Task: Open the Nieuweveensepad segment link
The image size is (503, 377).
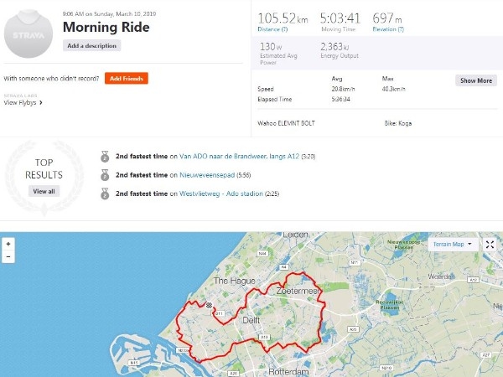Action: pyautogui.click(x=207, y=175)
